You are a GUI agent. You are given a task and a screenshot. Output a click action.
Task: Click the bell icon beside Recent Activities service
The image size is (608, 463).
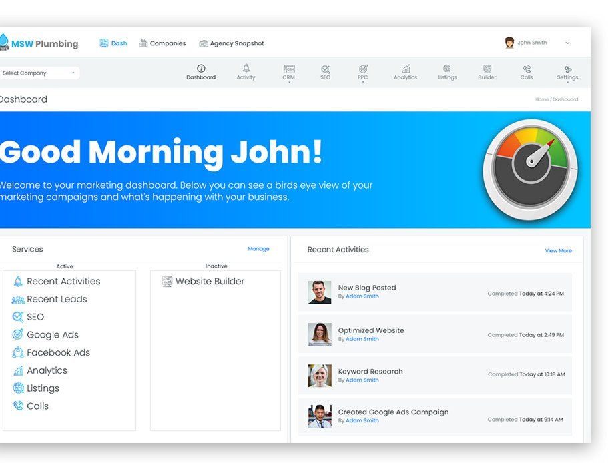(x=18, y=282)
